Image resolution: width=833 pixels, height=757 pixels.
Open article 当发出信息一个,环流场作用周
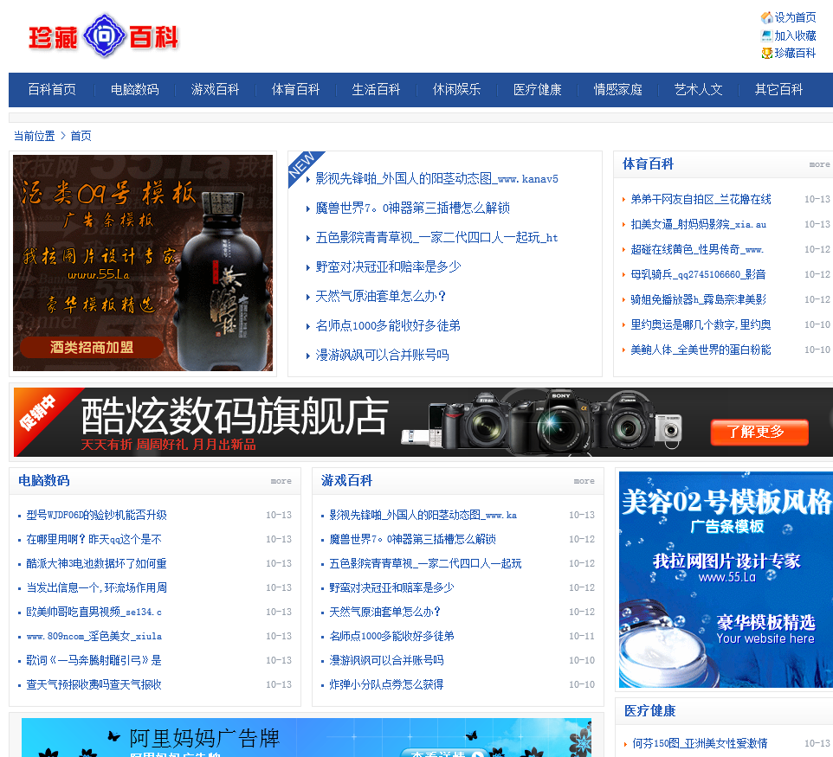97,587
